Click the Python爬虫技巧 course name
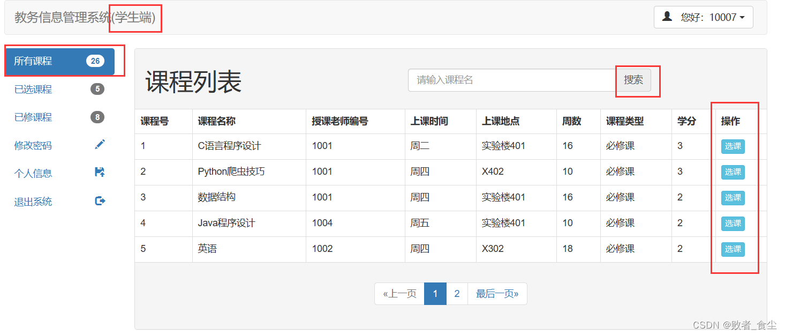Viewport: 785px width, 335px height. click(231, 172)
